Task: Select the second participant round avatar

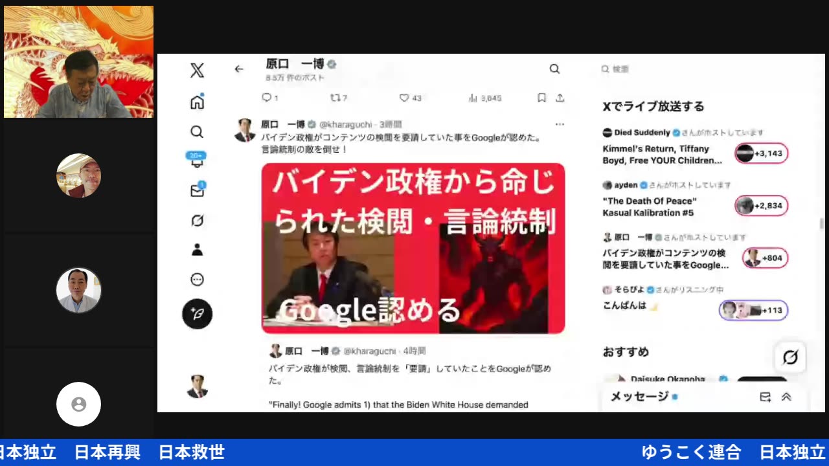Action: tap(78, 175)
